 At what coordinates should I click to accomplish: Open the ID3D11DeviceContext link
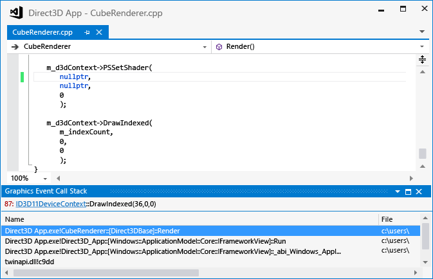pos(51,204)
